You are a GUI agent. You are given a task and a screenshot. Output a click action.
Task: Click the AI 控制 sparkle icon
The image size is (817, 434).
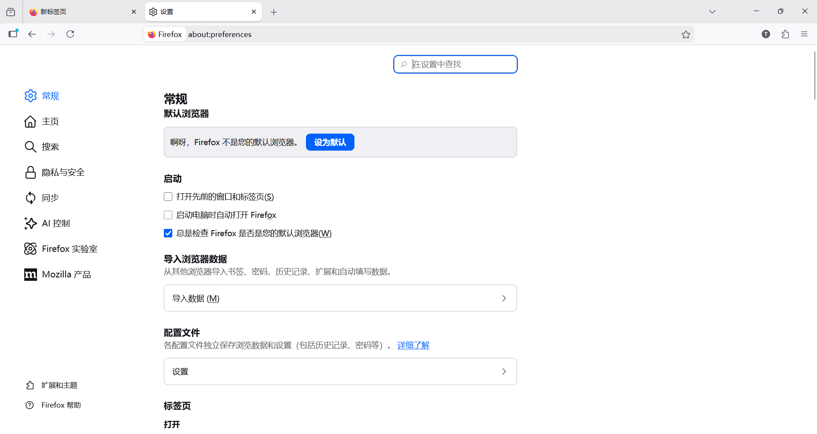pyautogui.click(x=31, y=223)
